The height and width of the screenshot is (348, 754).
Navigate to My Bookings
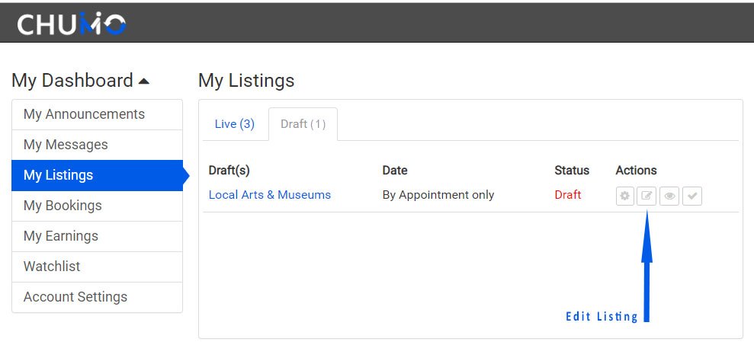pyautogui.click(x=97, y=206)
